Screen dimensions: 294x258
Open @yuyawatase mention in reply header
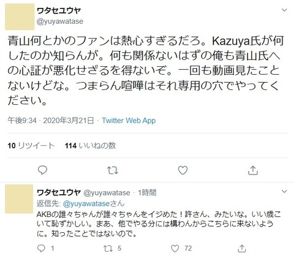[86, 203]
